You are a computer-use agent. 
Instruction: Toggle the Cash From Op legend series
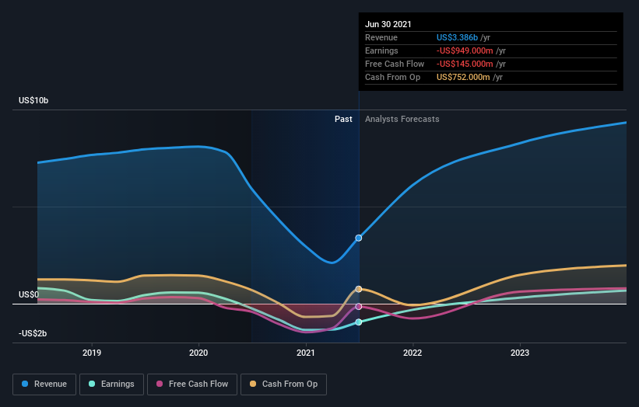(283, 384)
